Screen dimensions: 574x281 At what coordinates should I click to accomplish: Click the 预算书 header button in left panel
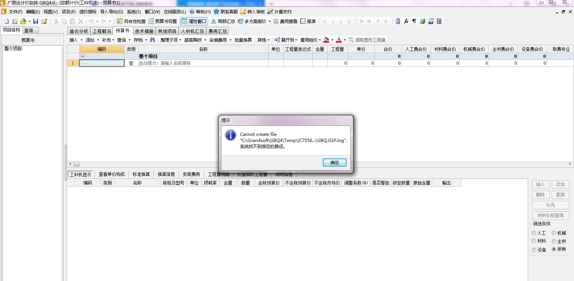(x=32, y=40)
